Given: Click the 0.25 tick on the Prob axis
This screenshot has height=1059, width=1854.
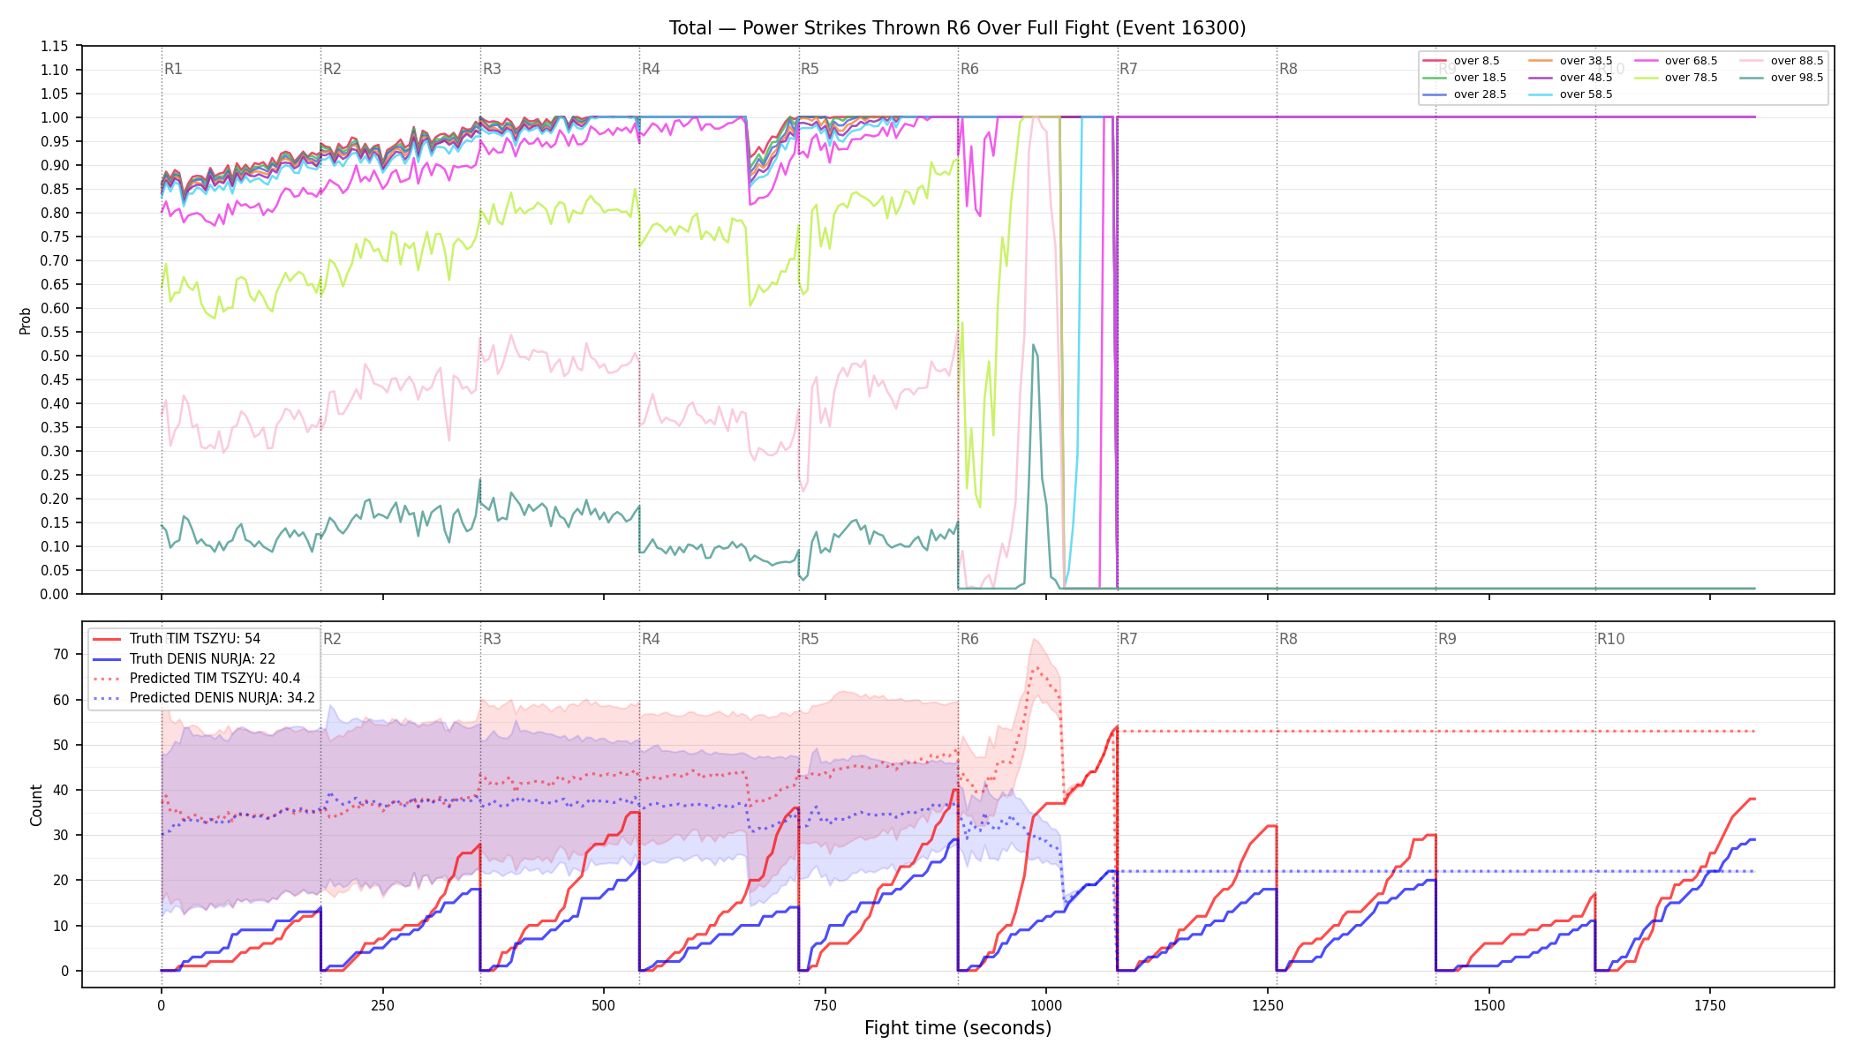Looking at the screenshot, I should (54, 475).
